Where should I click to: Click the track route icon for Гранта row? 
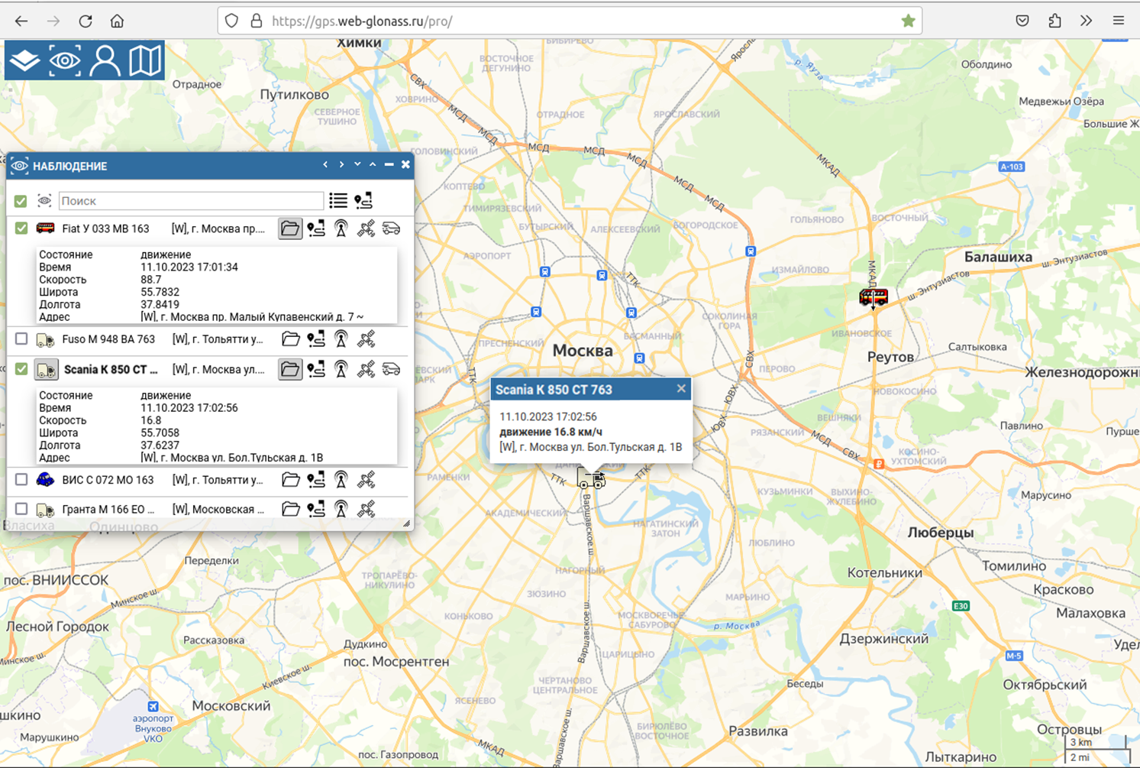click(316, 509)
